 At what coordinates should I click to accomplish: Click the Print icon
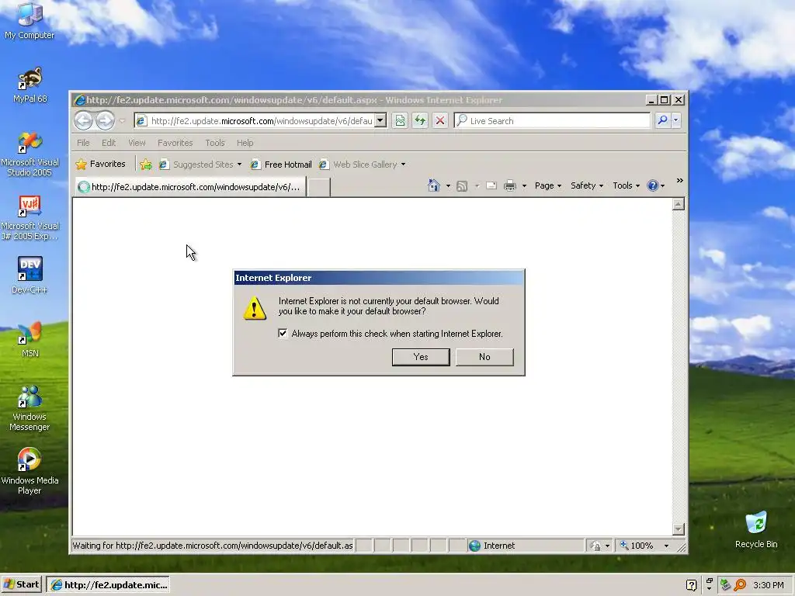point(510,185)
